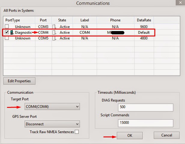Screen dimensions: 185x144
Task: Click the state icon in COM3 row
Action: [54, 27]
